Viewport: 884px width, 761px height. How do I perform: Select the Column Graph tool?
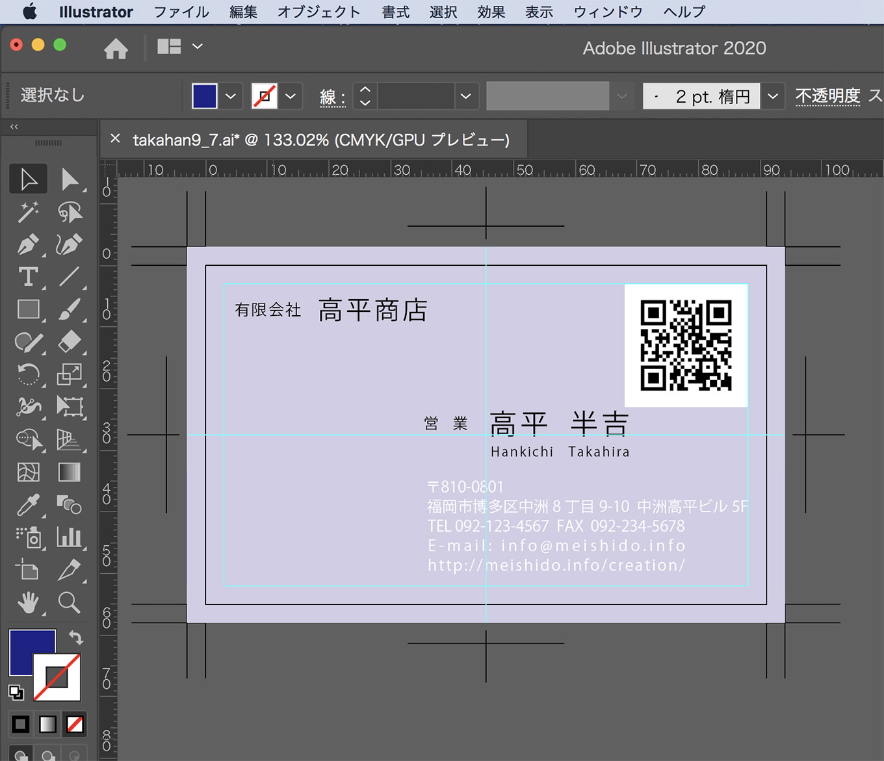[x=70, y=537]
